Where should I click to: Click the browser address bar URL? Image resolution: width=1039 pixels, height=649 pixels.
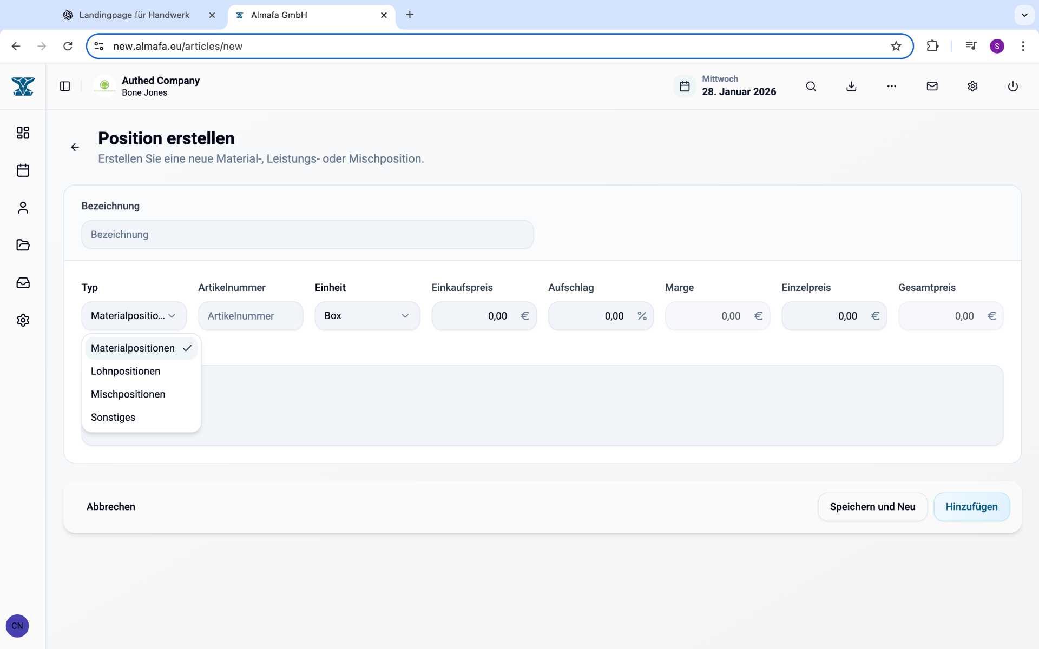coord(177,46)
